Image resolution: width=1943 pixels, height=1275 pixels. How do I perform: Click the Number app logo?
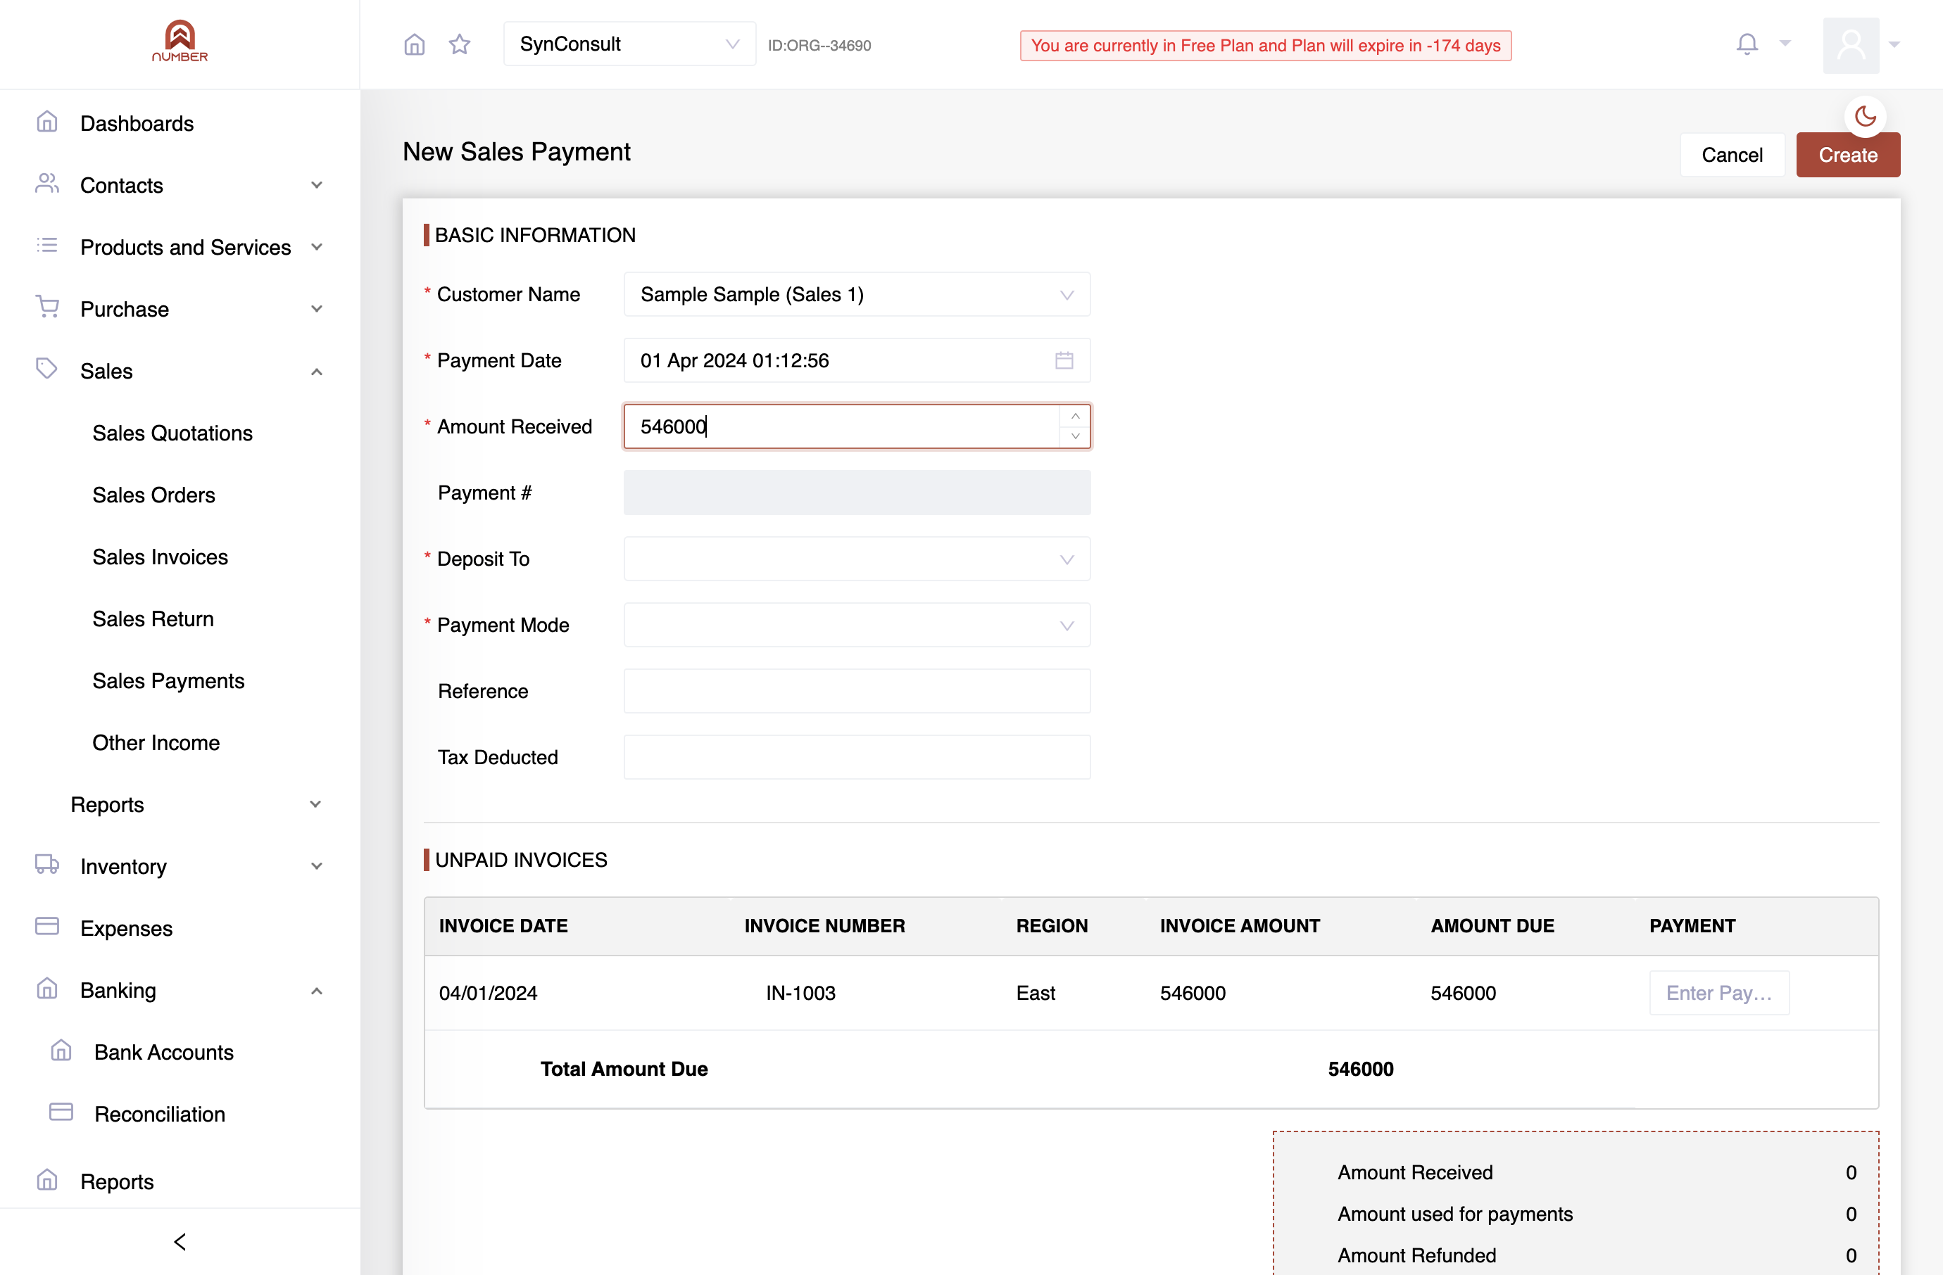click(180, 41)
